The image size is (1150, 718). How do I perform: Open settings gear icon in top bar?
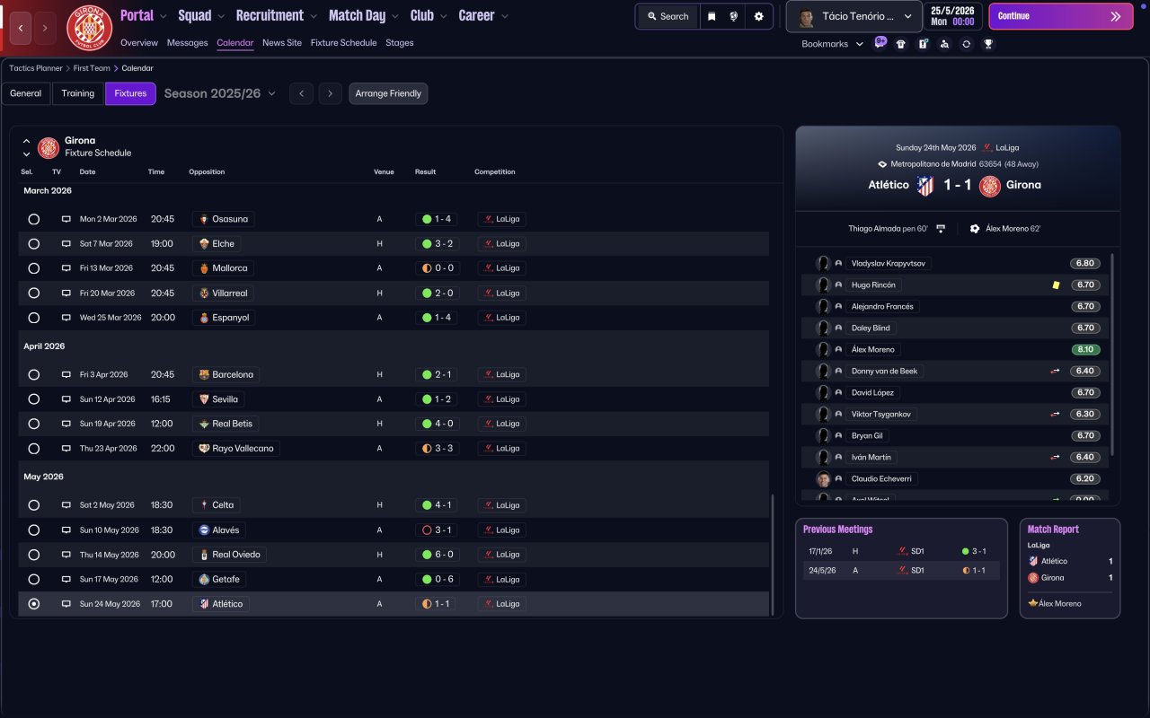coord(758,16)
